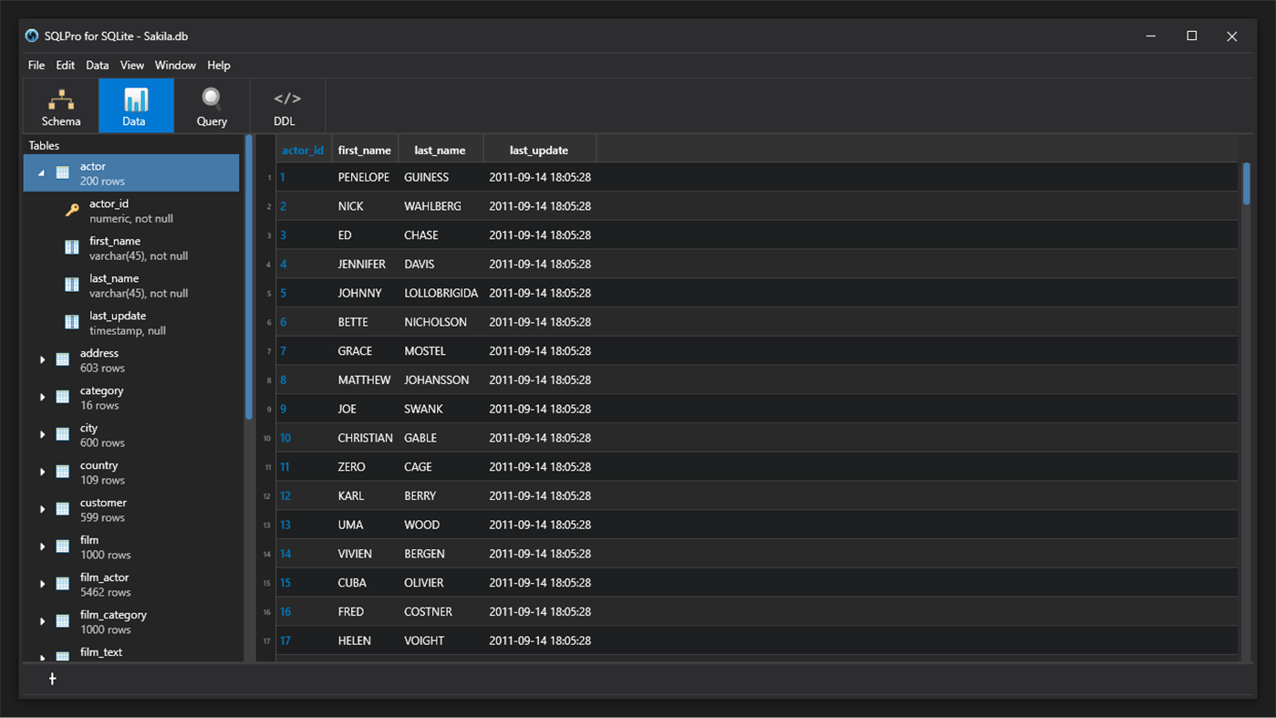Screen dimensions: 1276x718
Task: Click the data grid vertical scrollbar thumb
Action: coord(1246,183)
